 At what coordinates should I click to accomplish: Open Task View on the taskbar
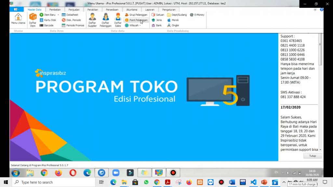101,182
